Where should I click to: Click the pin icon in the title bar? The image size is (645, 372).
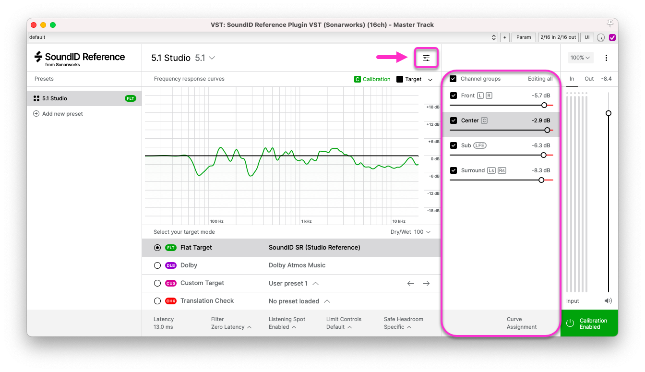[x=610, y=24]
